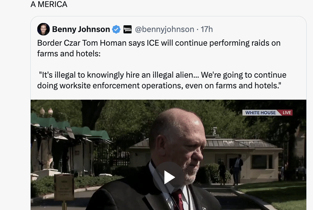Click the quoted worksite enforcement paragraph
This screenshot has height=210, width=313.
tap(162, 80)
